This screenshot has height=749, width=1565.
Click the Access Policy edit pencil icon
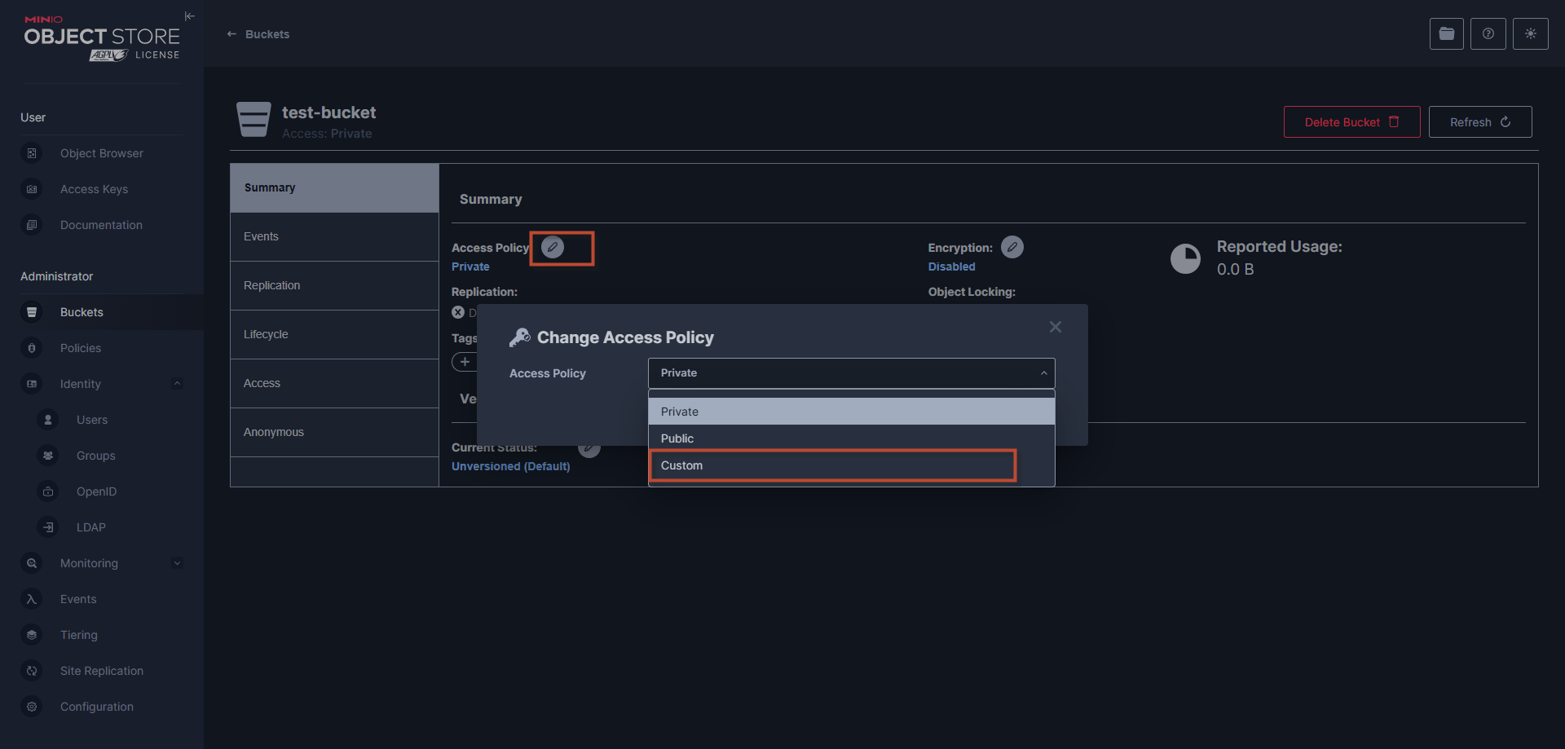pyautogui.click(x=553, y=247)
